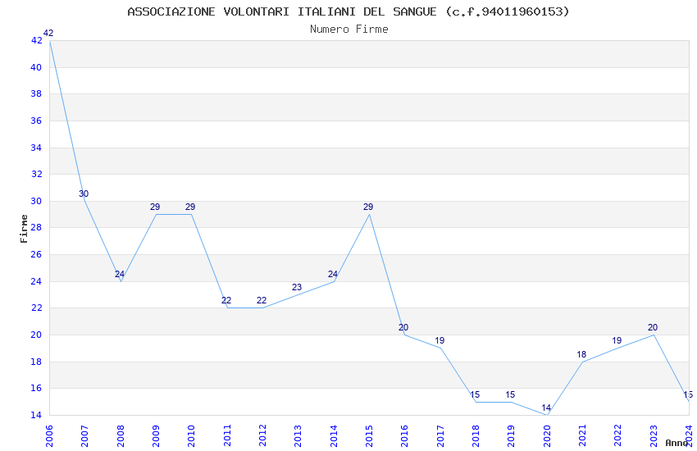Select the 2011 data point labeled 22
697x451 pixels.
click(226, 300)
